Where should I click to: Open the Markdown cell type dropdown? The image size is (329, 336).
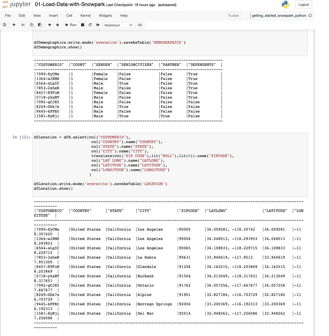point(118,25)
